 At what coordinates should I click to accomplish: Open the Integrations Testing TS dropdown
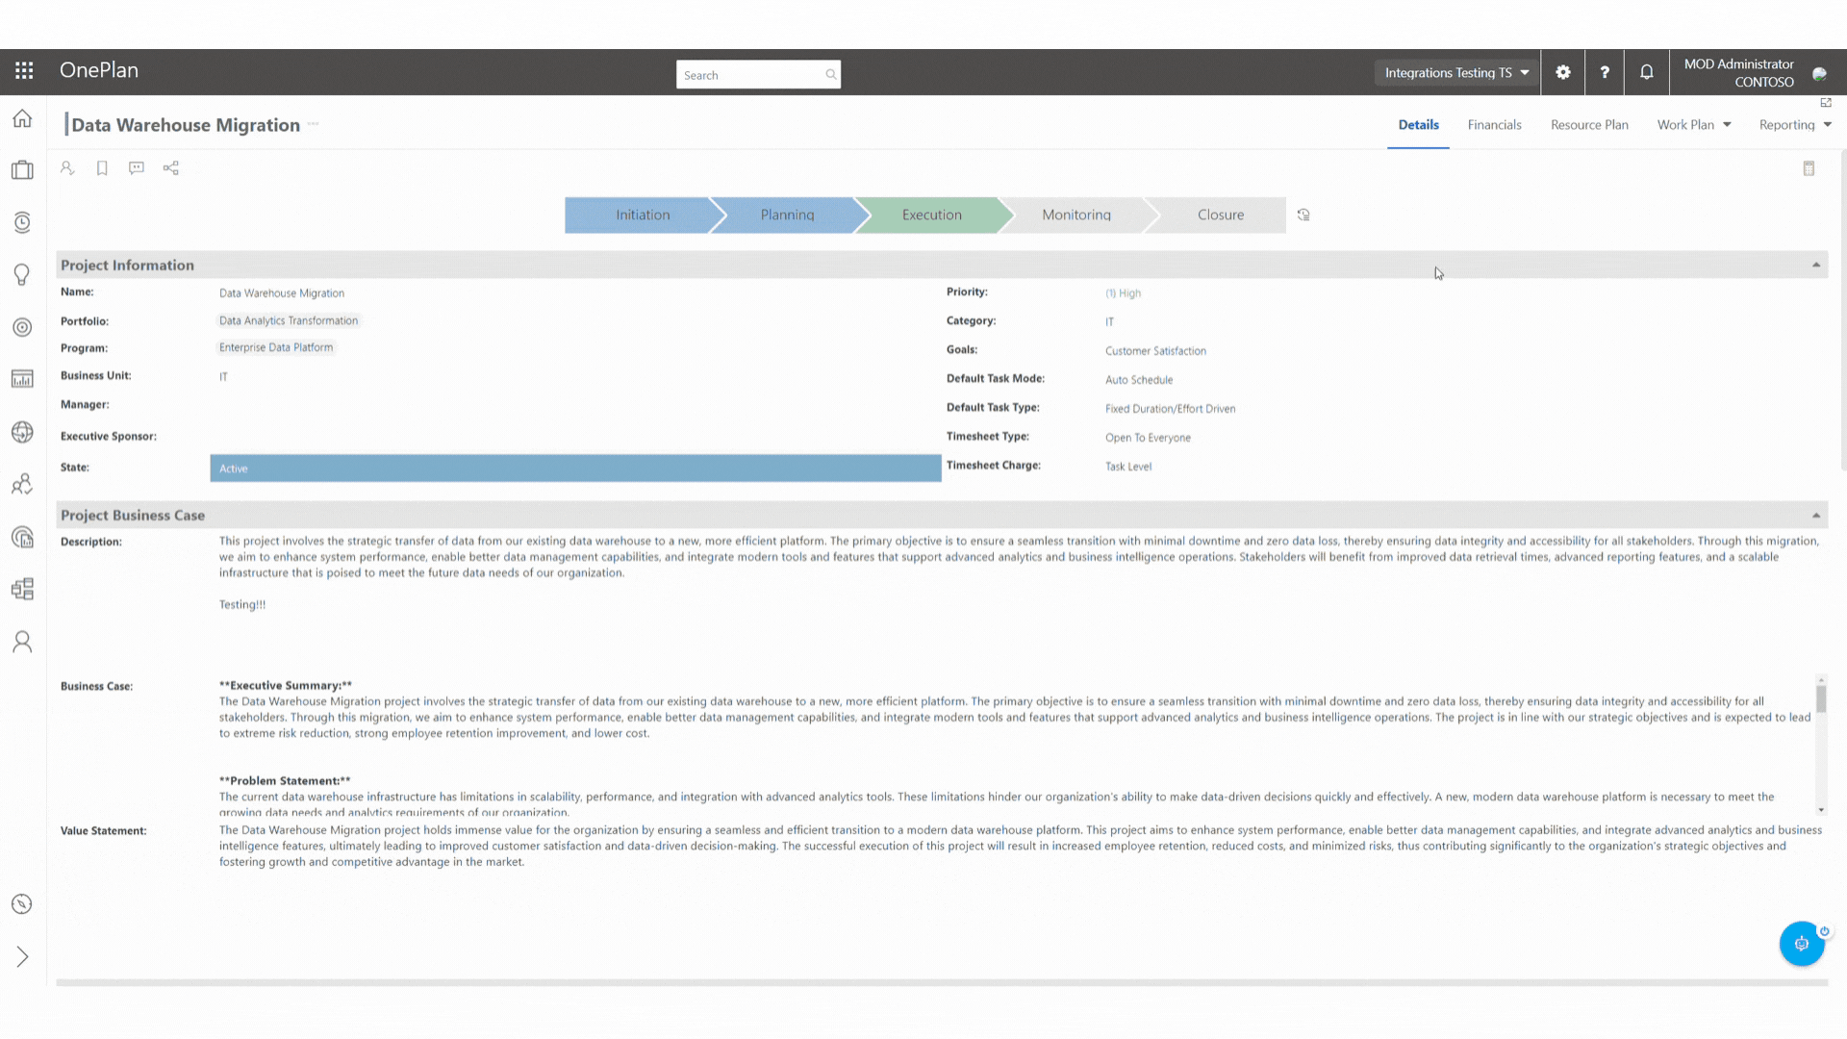point(1456,72)
